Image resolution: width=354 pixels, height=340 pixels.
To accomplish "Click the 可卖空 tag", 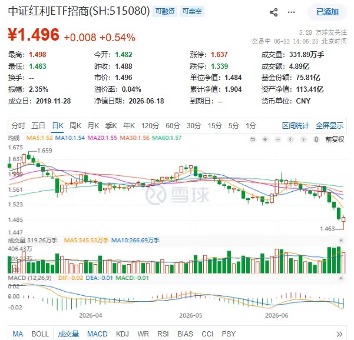I will pyautogui.click(x=192, y=11).
